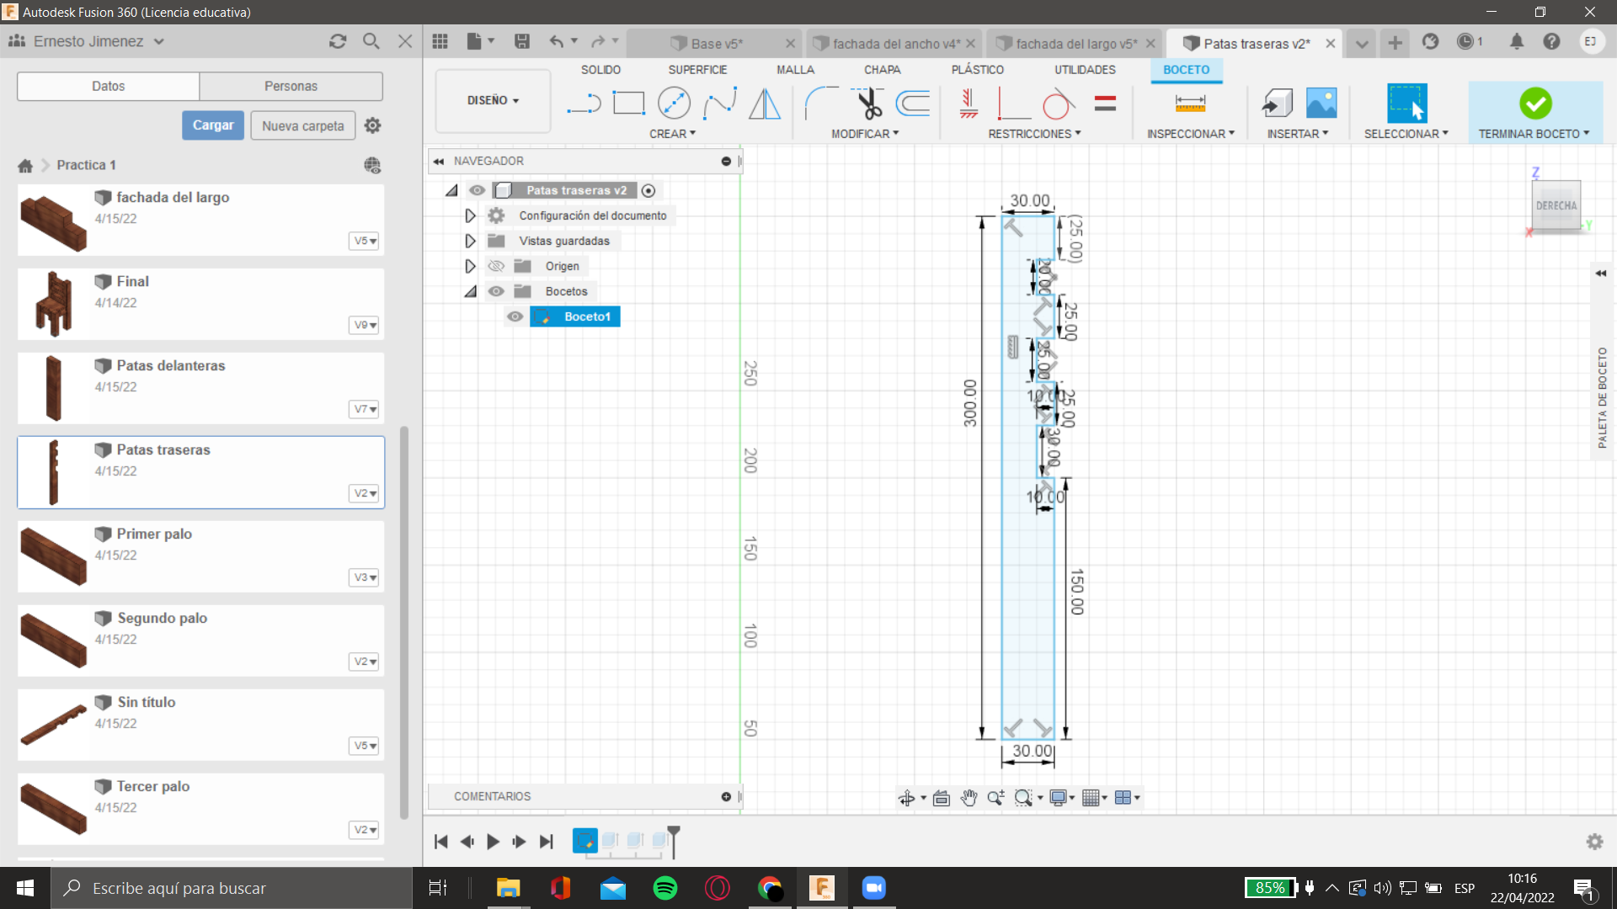Open the sketch Measure tool
Screen dimensions: 1617x909
tap(1190, 104)
